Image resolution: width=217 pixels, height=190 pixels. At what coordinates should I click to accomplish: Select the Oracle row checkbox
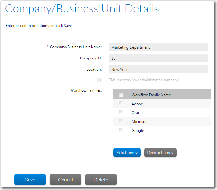(121, 112)
